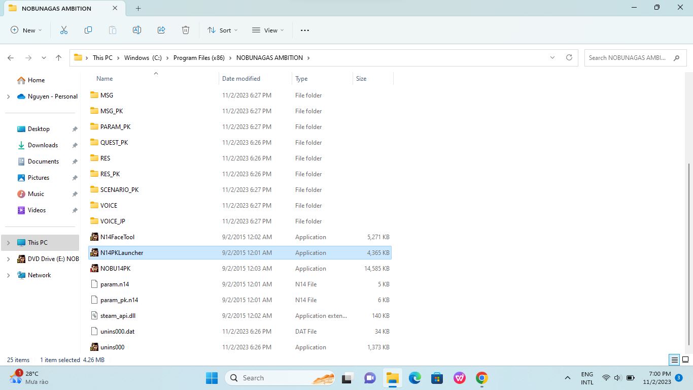The width and height of the screenshot is (693, 390).
Task: Sort by Date modified column header
Action: point(241,79)
